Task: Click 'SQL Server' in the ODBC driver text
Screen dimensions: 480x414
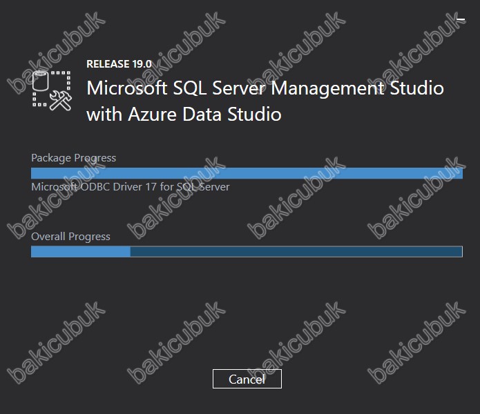Action: [x=203, y=187]
